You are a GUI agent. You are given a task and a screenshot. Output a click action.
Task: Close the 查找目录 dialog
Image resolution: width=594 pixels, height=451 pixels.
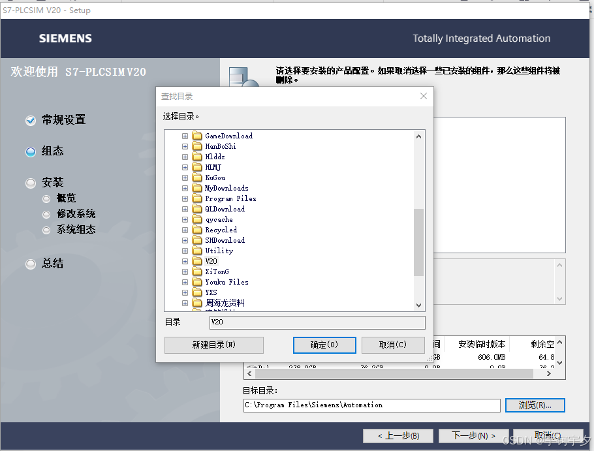tap(424, 96)
